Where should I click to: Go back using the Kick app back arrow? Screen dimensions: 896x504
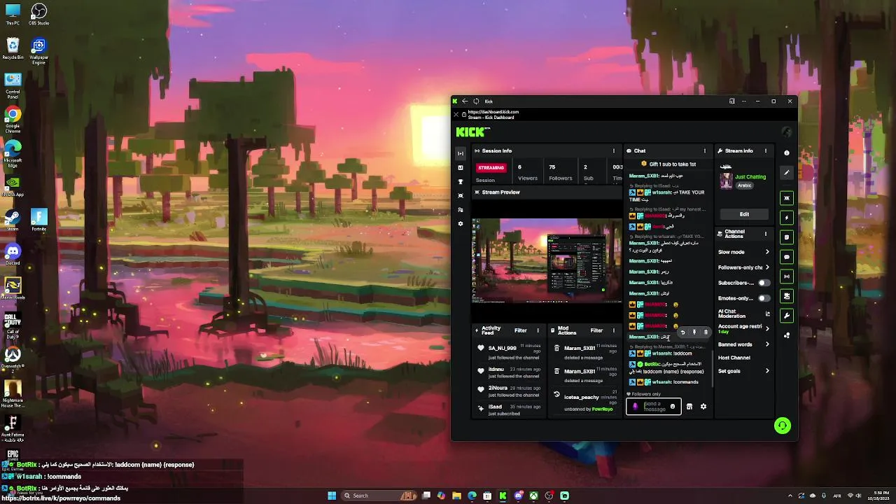[465, 101]
